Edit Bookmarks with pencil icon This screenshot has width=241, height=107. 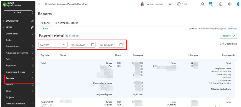[x=32, y=21]
